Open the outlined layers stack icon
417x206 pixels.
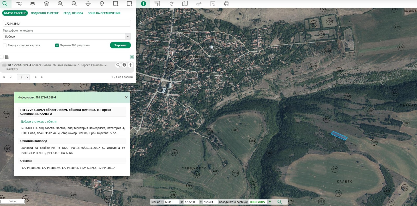click(46, 4)
